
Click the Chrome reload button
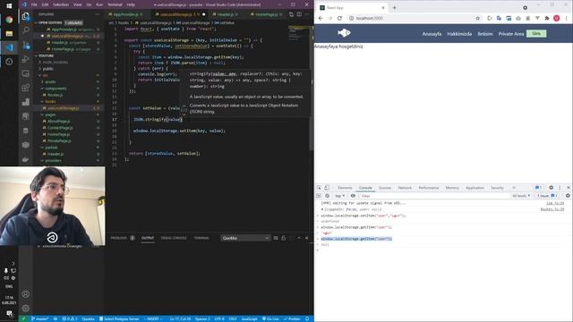click(339, 18)
